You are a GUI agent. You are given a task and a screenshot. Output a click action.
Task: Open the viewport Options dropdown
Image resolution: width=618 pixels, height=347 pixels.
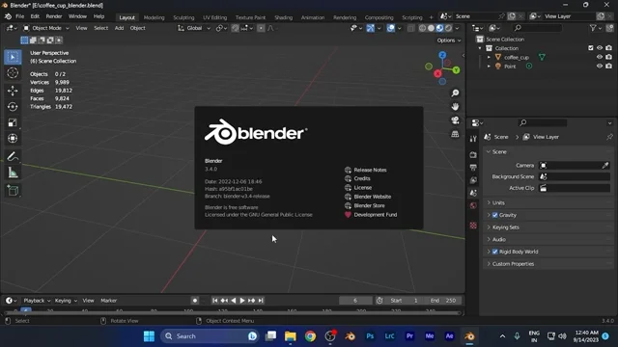(x=448, y=40)
